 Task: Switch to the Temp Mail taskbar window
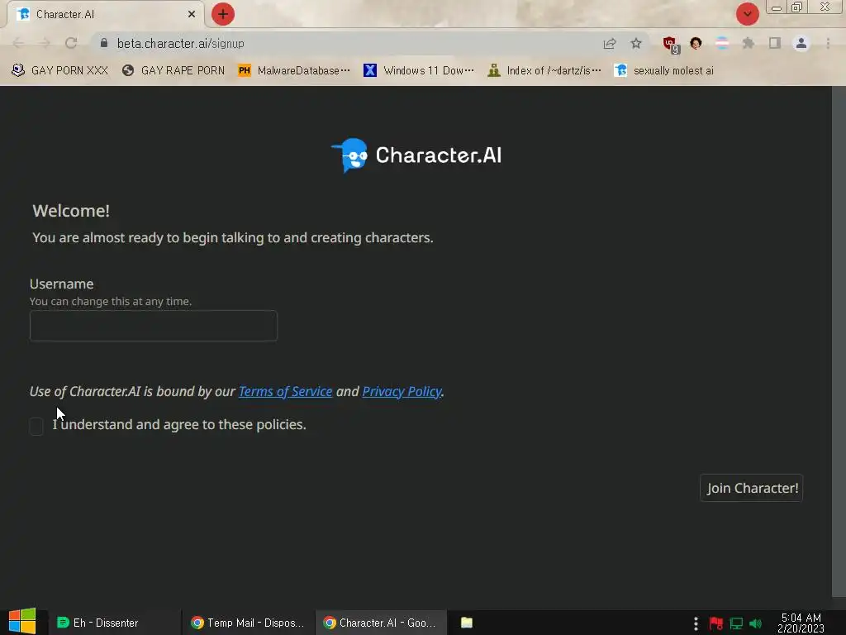(248, 623)
